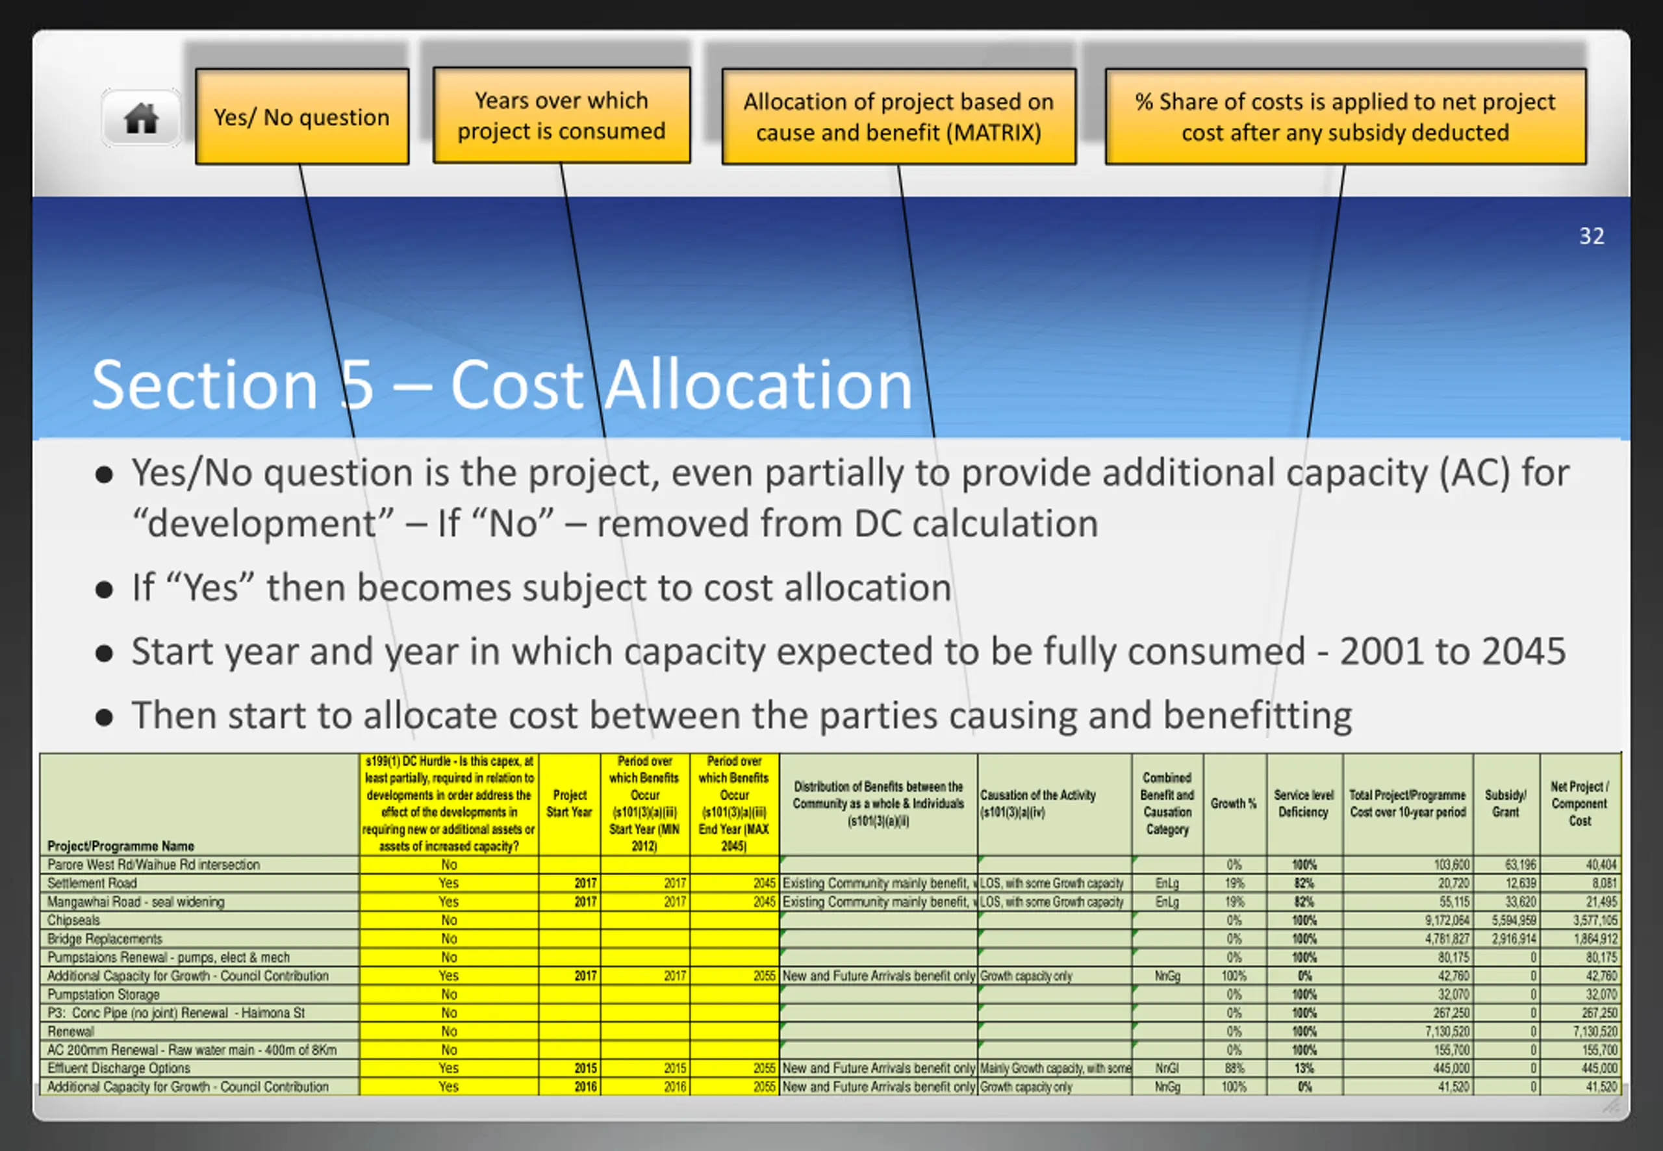Click the 'Net Project / Component Cost' header

coord(1579,803)
